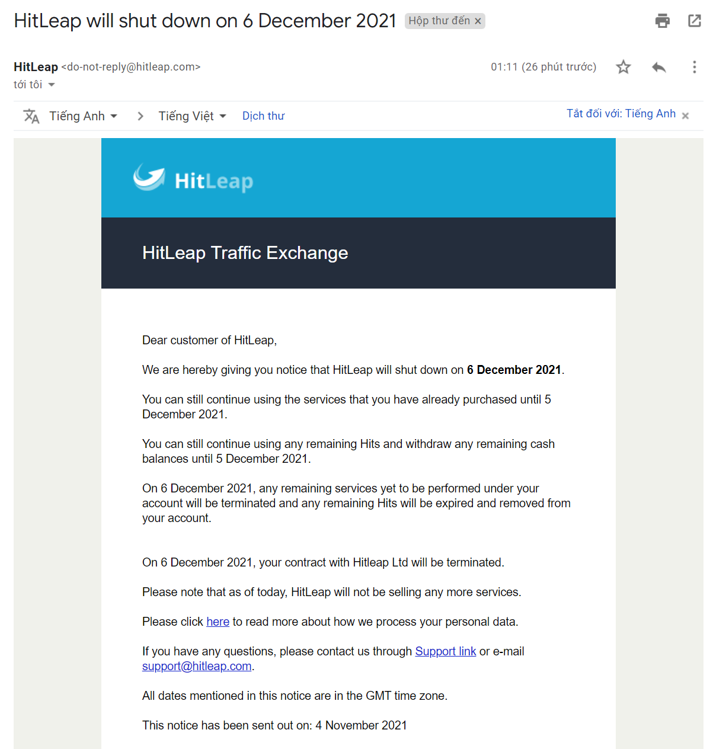Click the support@hitleap.com email link
Viewport: 710px width, 749px height.
pyautogui.click(x=197, y=666)
